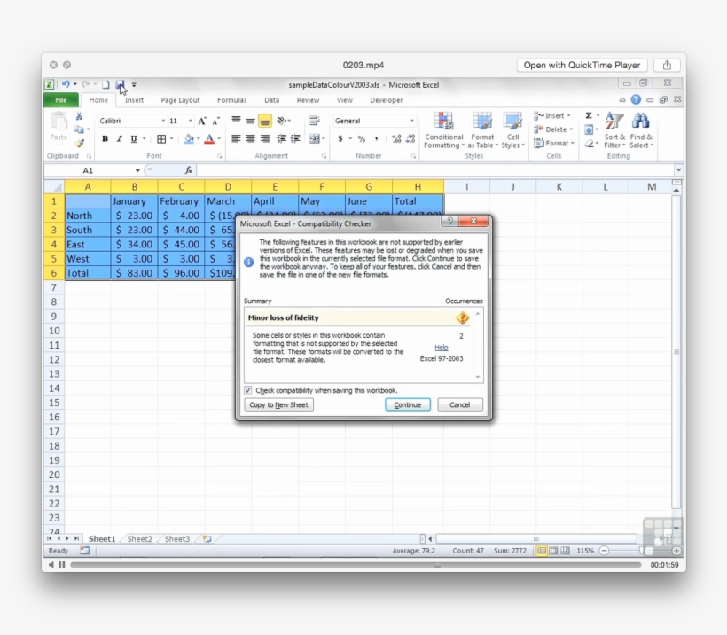Switch to Normal view in status bar
The width and height of the screenshot is (727, 635).
click(541, 551)
